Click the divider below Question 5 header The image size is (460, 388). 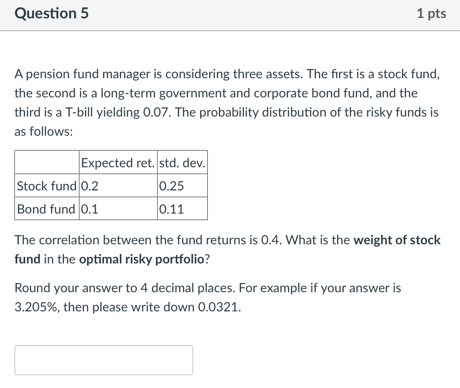pos(230,29)
